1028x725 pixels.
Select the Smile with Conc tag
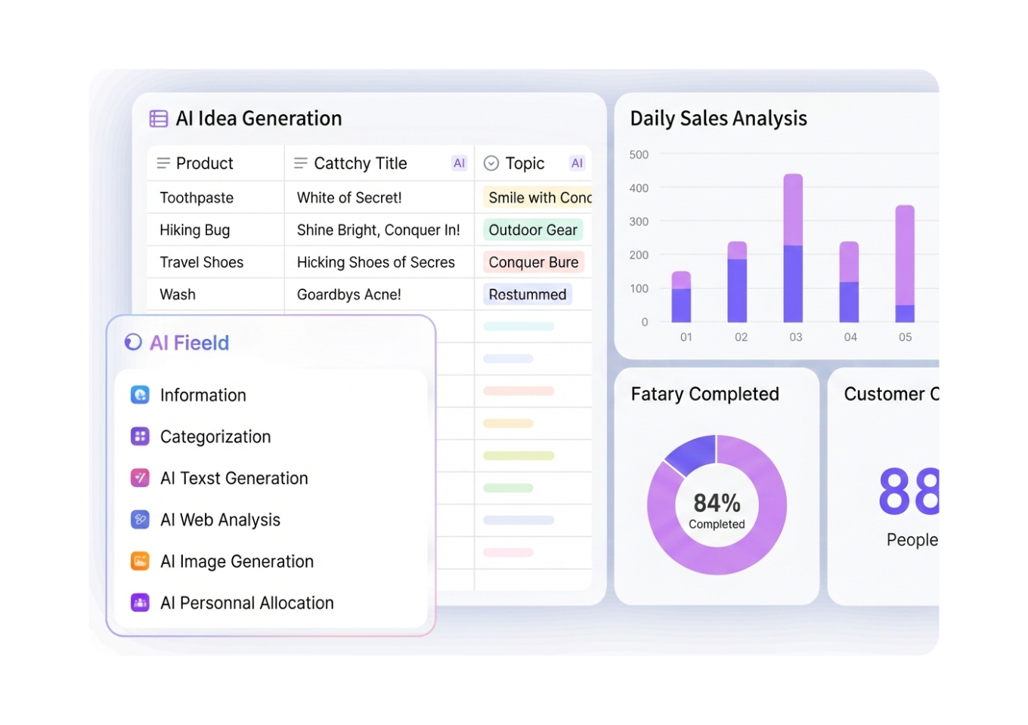tap(537, 197)
